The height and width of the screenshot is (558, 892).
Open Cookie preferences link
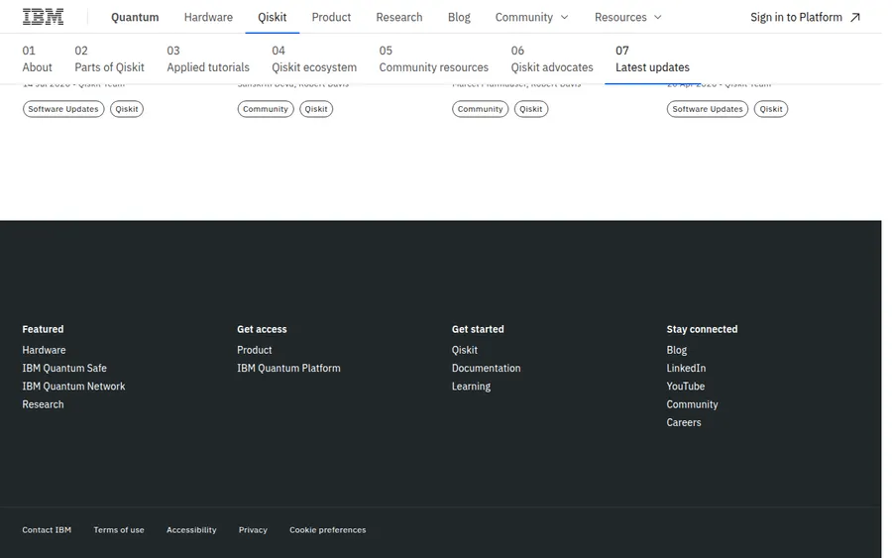click(x=328, y=530)
